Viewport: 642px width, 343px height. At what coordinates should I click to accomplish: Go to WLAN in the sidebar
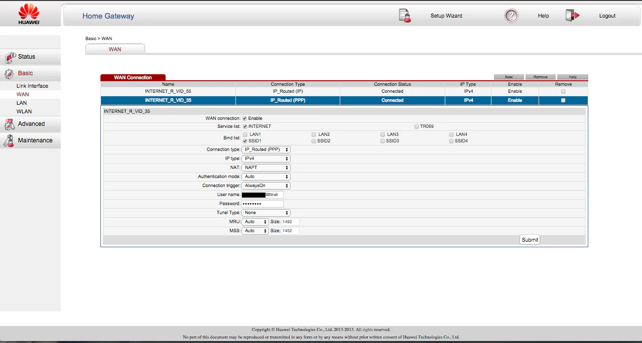pos(24,111)
